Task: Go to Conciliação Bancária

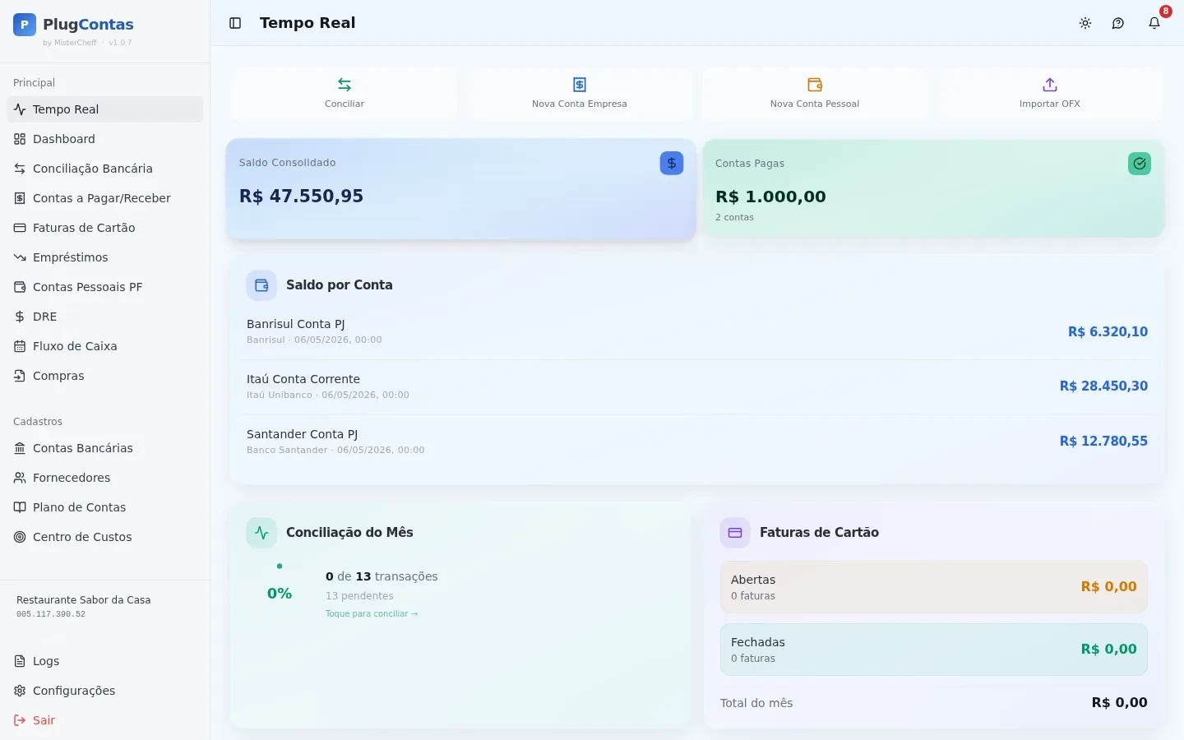Action: click(105, 169)
